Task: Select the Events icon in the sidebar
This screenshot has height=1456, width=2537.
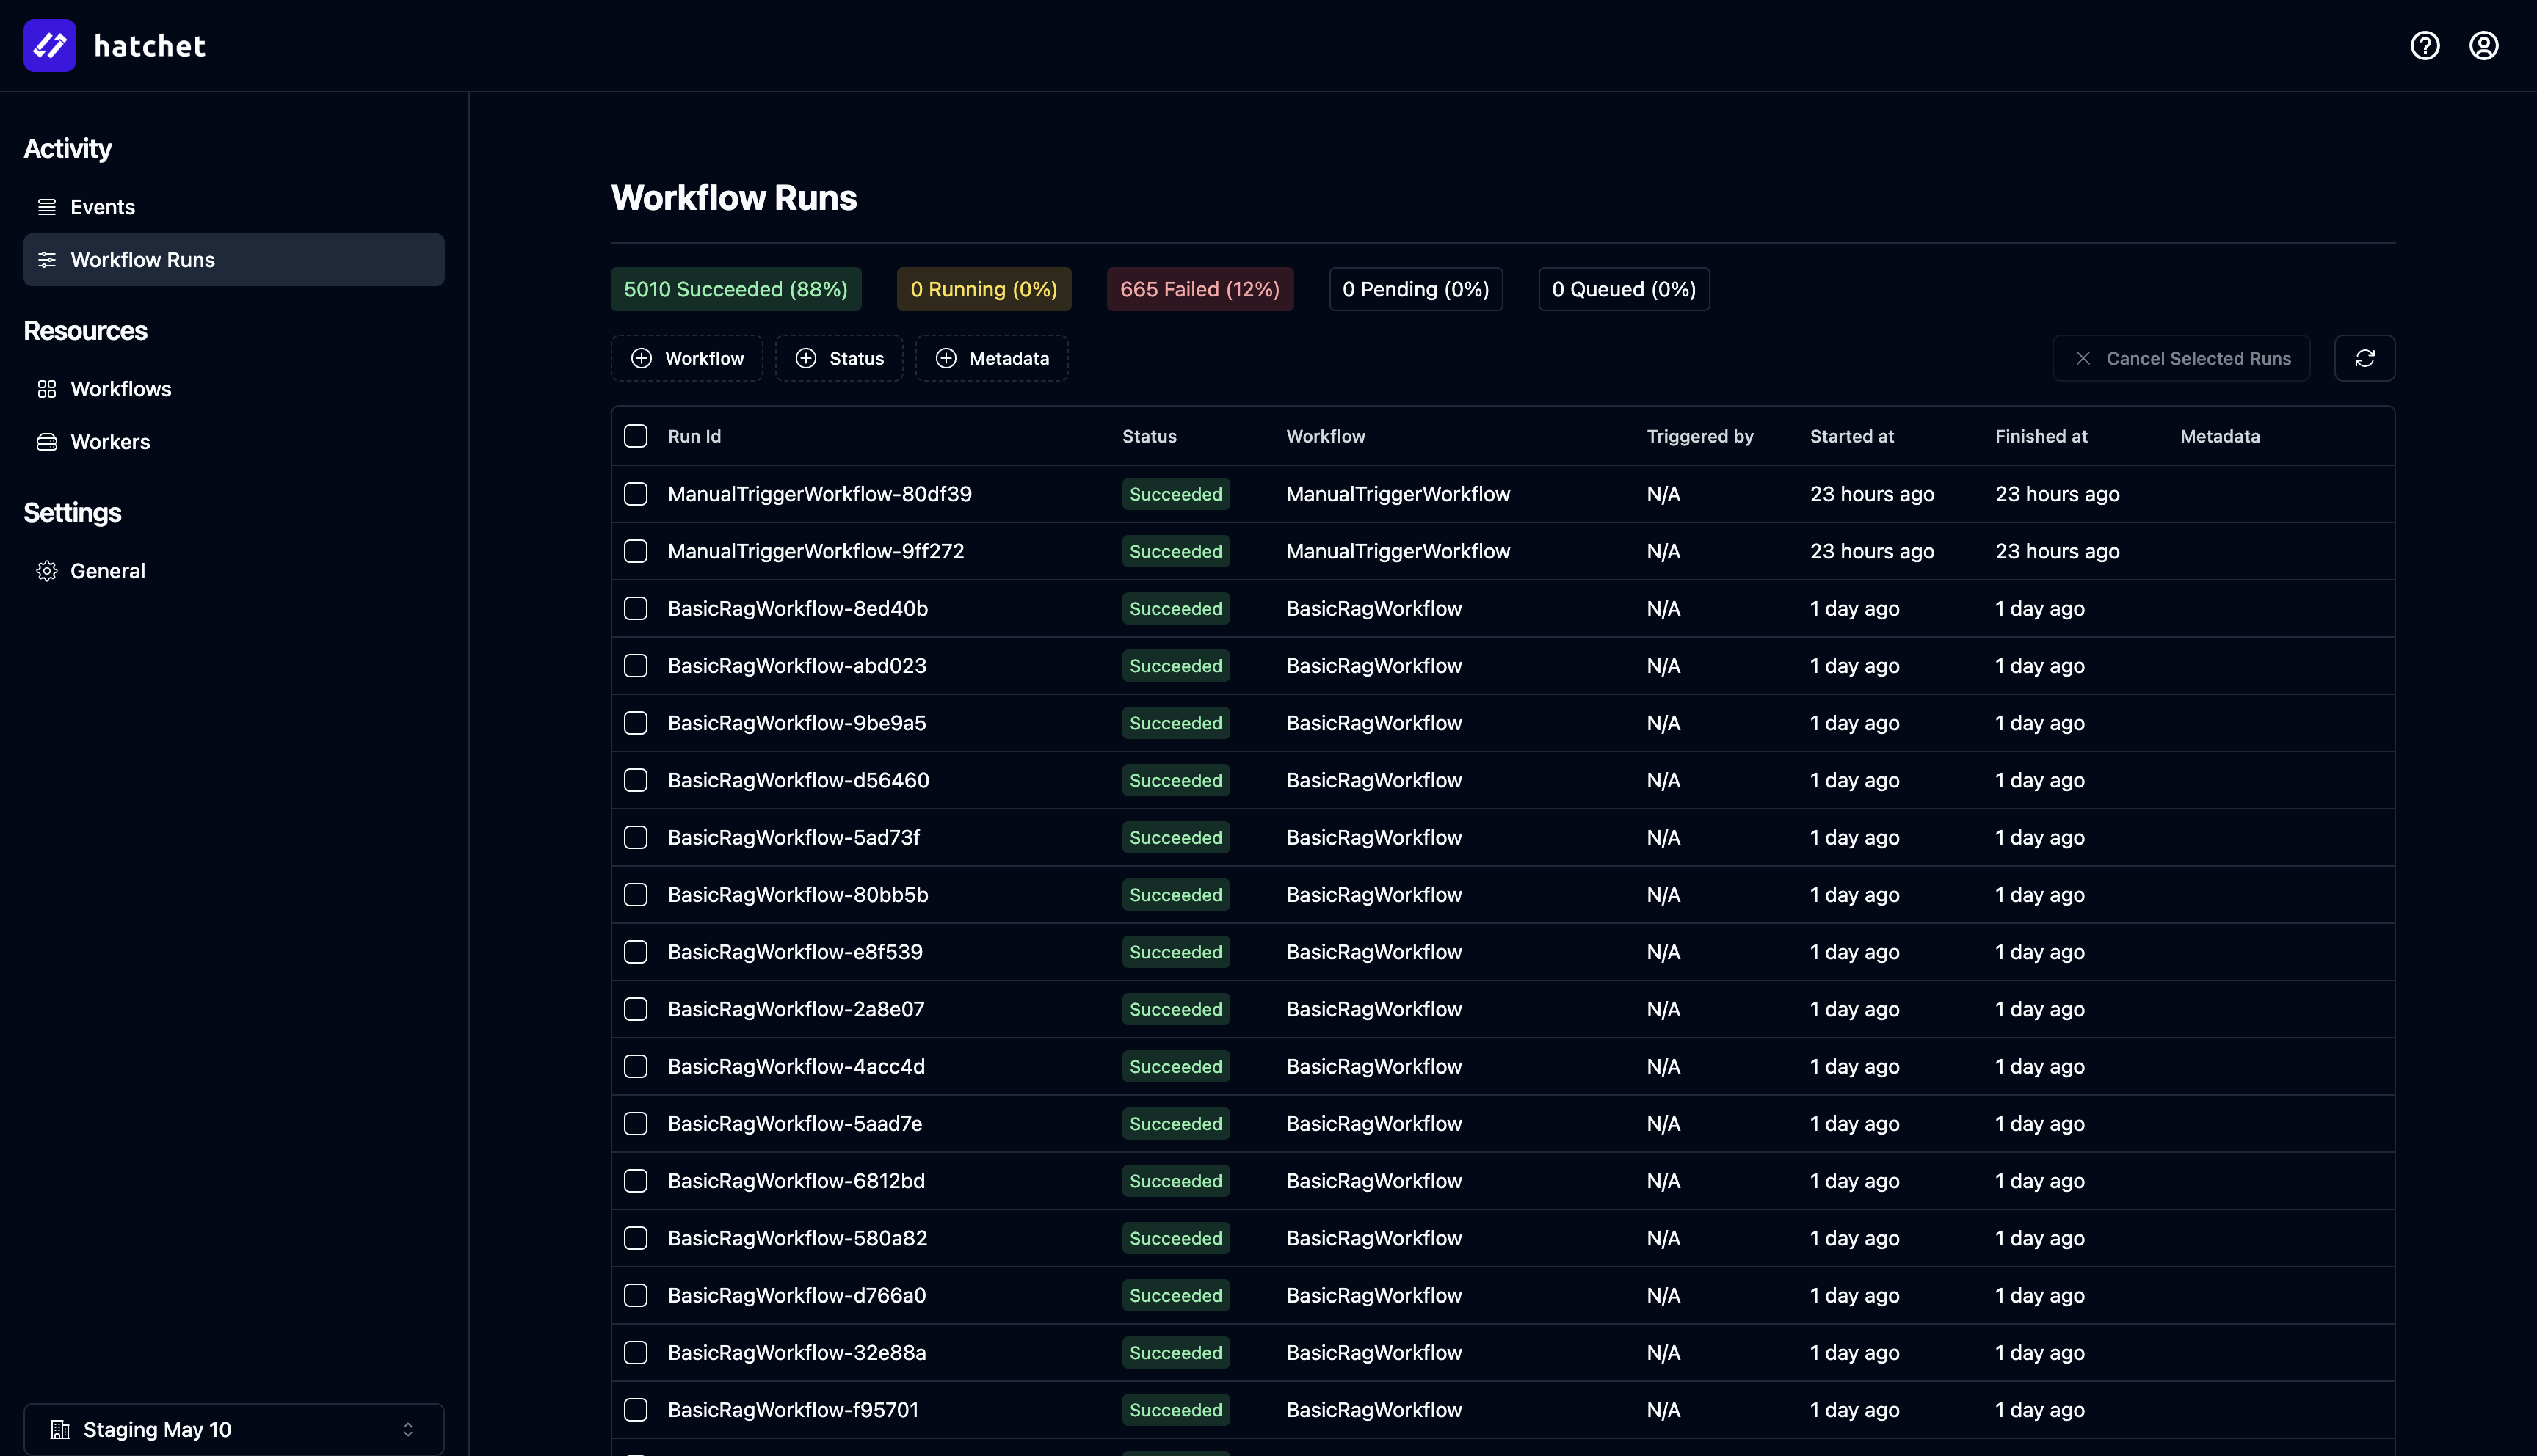Action: pyautogui.click(x=46, y=207)
